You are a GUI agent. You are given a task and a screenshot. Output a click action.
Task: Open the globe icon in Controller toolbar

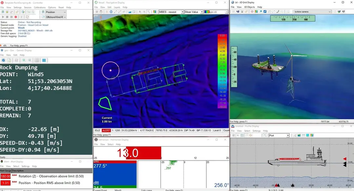click(x=23, y=12)
